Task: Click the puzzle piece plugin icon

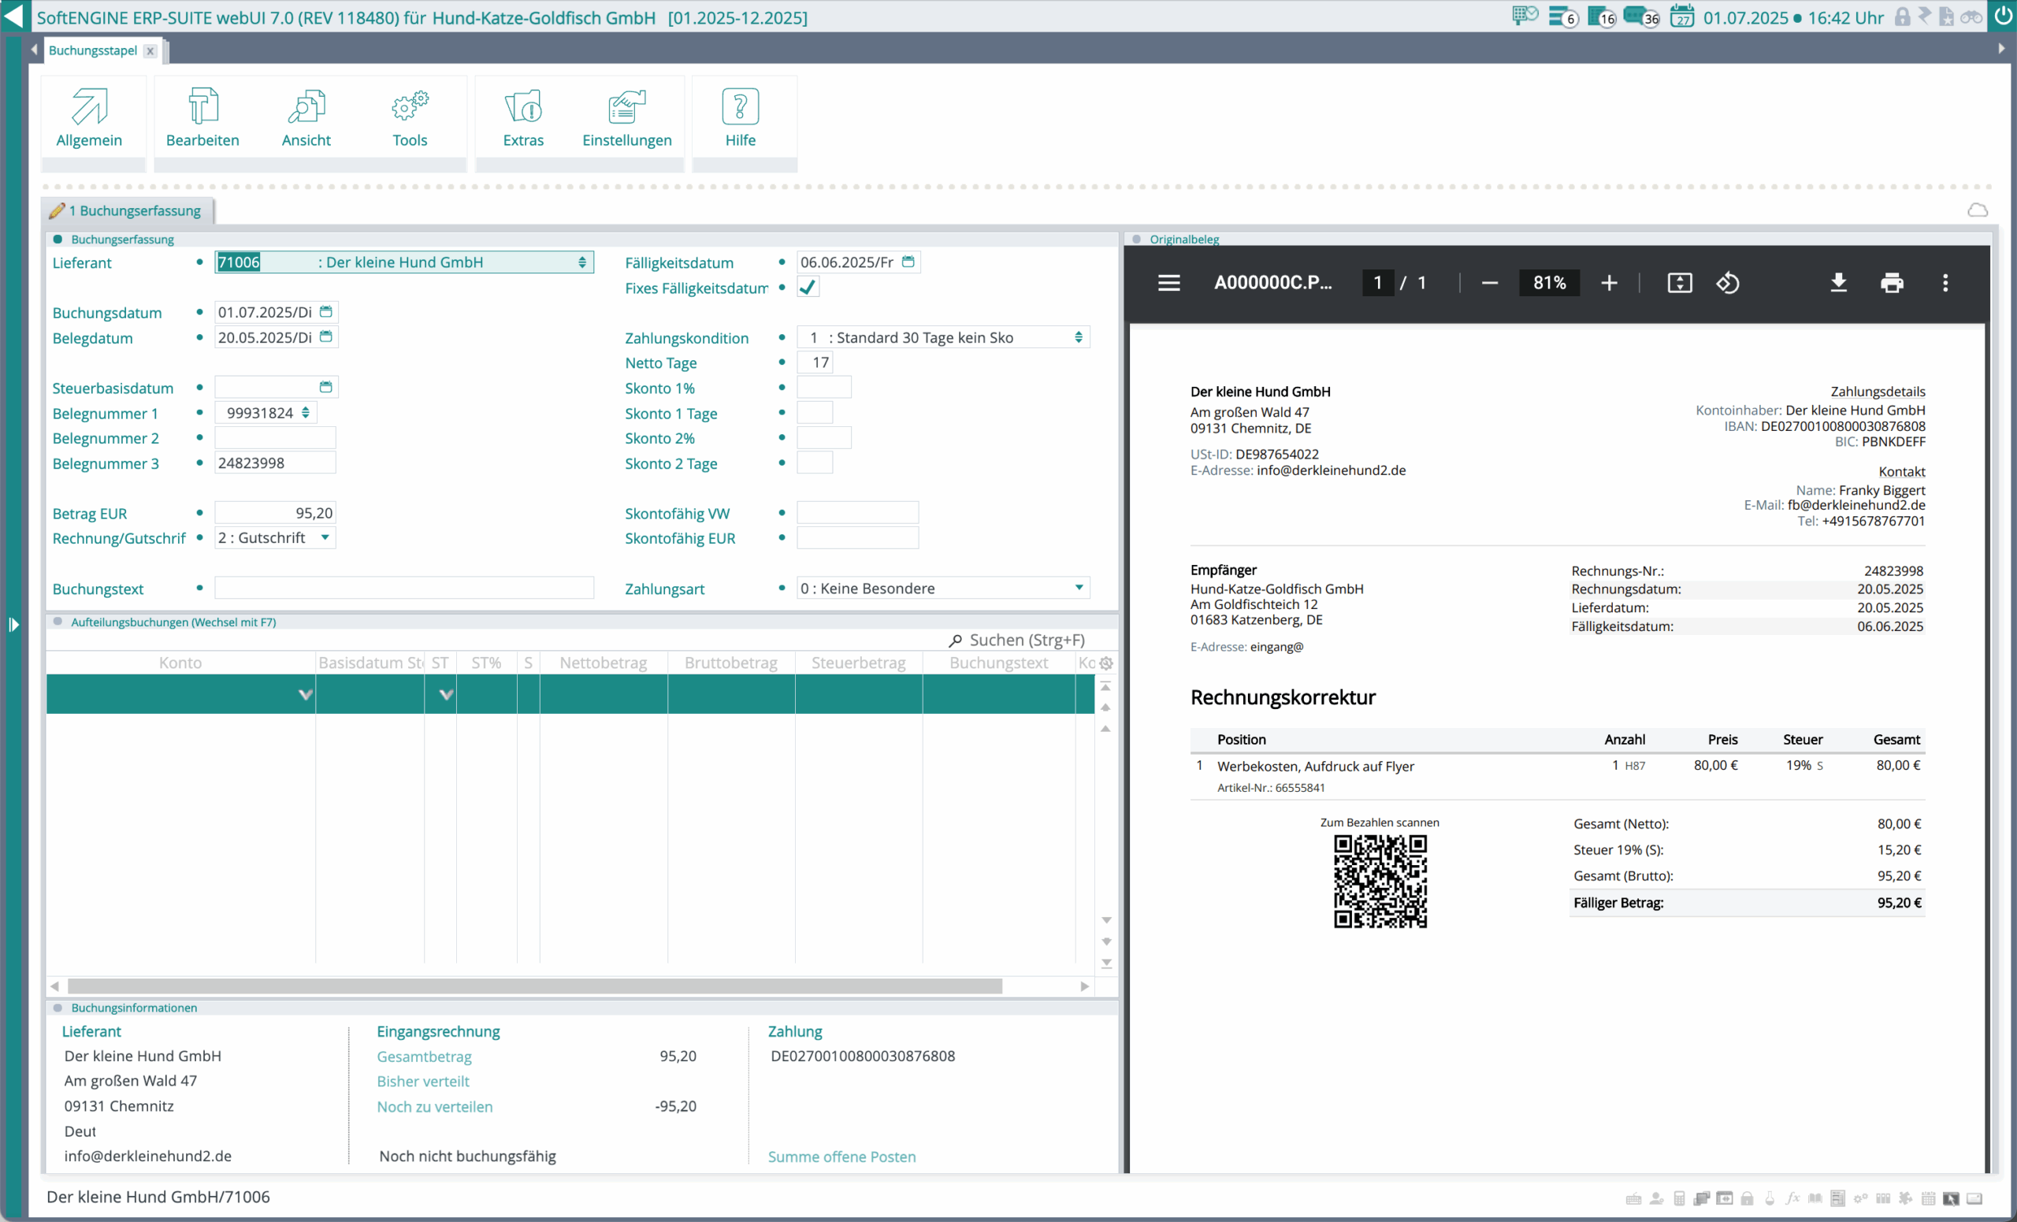Action: coord(1906,1198)
